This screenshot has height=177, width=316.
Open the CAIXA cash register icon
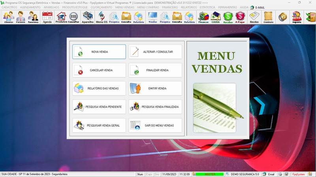click(215, 17)
